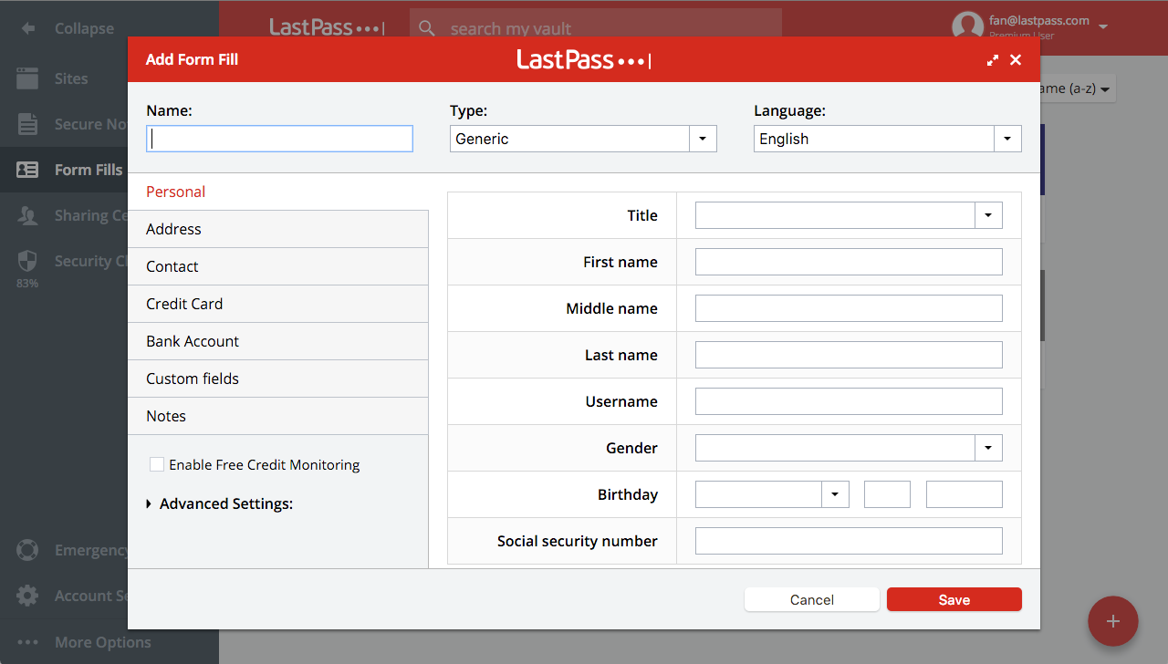
Task: Expand the dialog to full screen
Action: click(x=993, y=60)
